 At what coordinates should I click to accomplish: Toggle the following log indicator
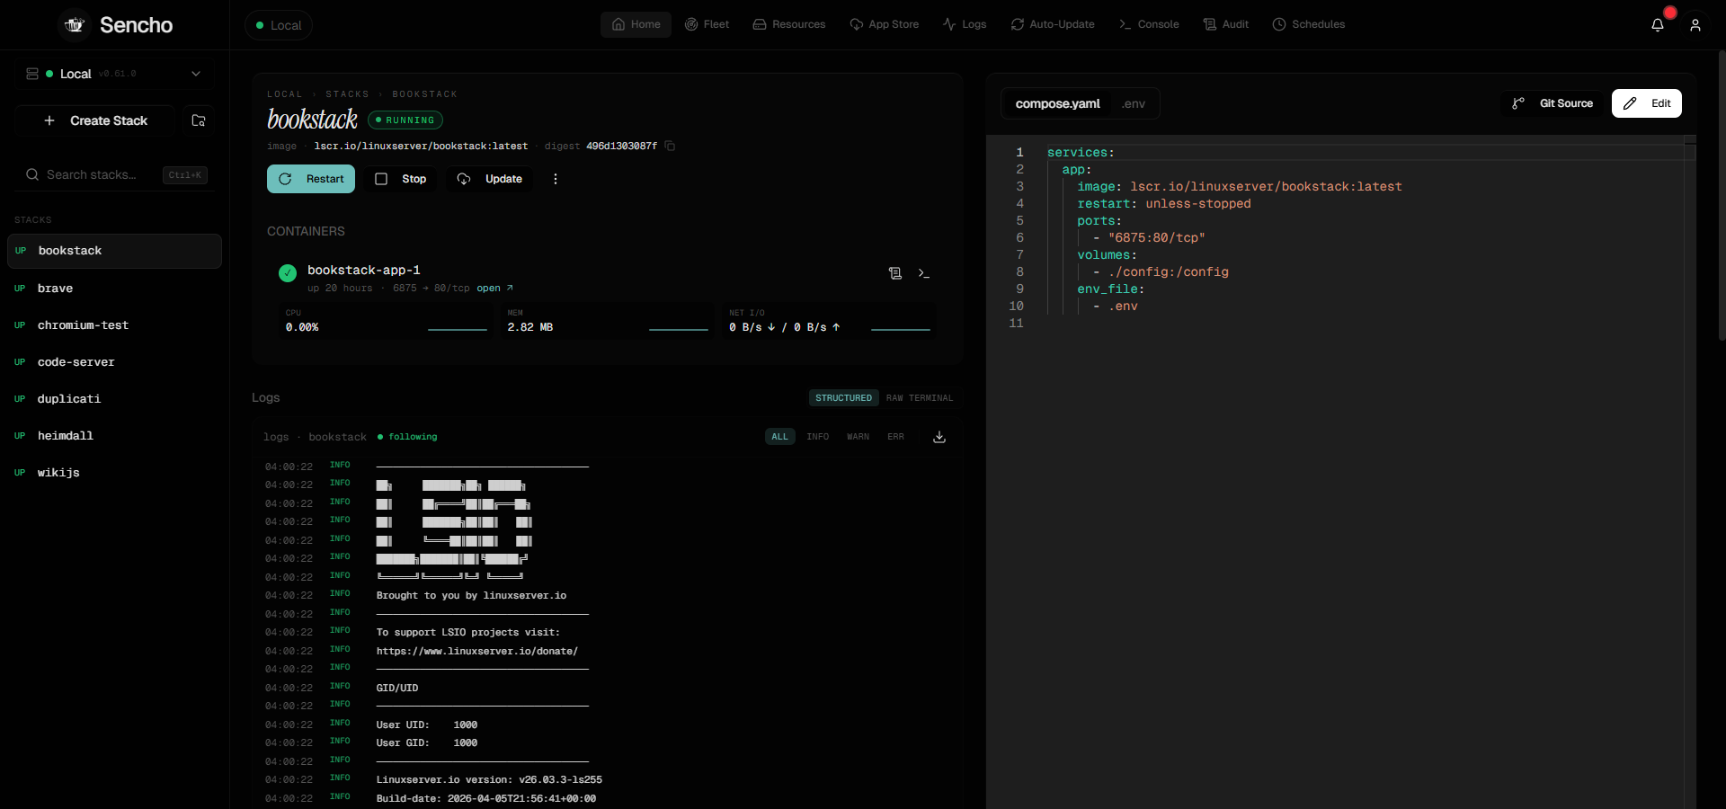tap(407, 437)
